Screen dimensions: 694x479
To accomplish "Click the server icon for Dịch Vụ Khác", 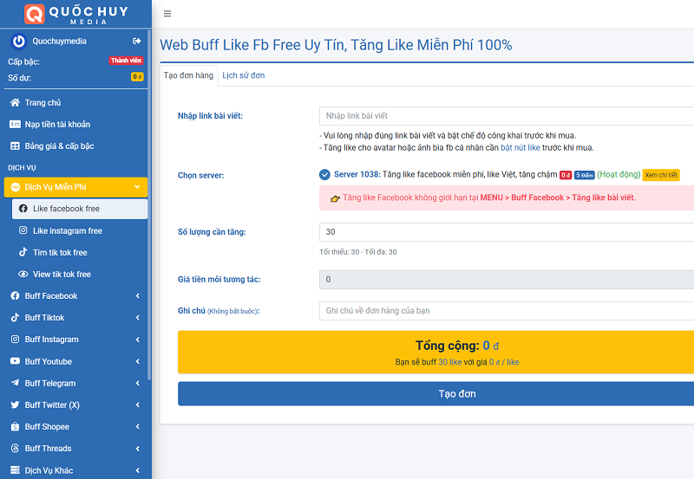I will (15, 469).
